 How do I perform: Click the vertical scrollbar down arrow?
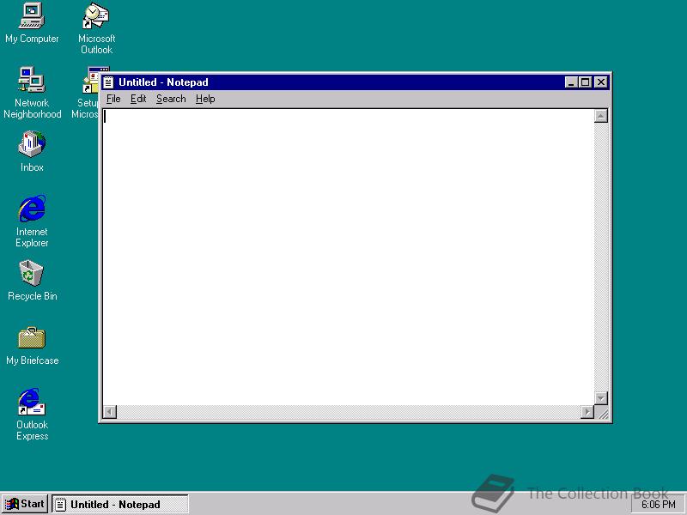pyautogui.click(x=600, y=398)
